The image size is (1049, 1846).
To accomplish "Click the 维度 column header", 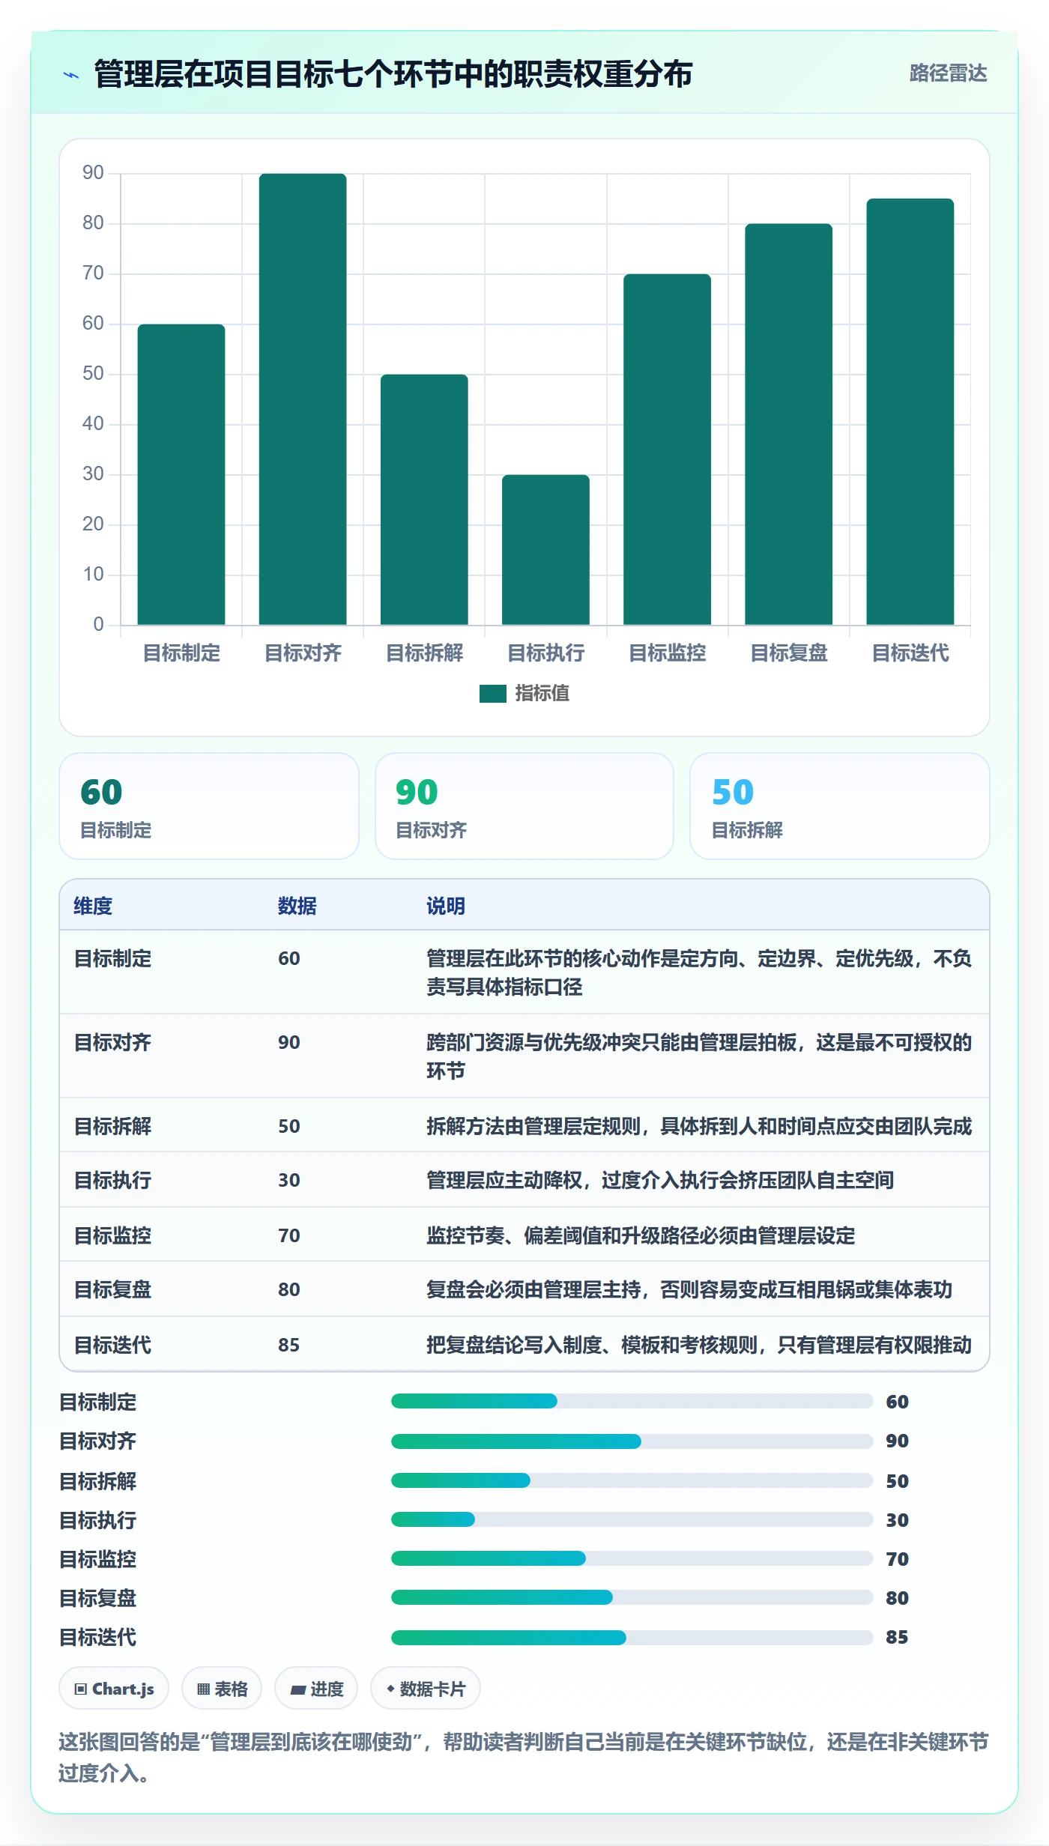I will 93,906.
